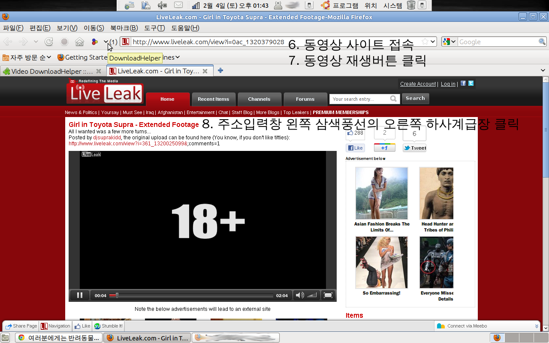Image resolution: width=549 pixels, height=343 pixels.
Task: Go to the Firefox Home page icon
Action: tap(79, 42)
